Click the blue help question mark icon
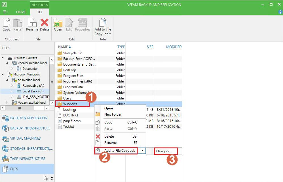The image size is (283, 182). 280,12
